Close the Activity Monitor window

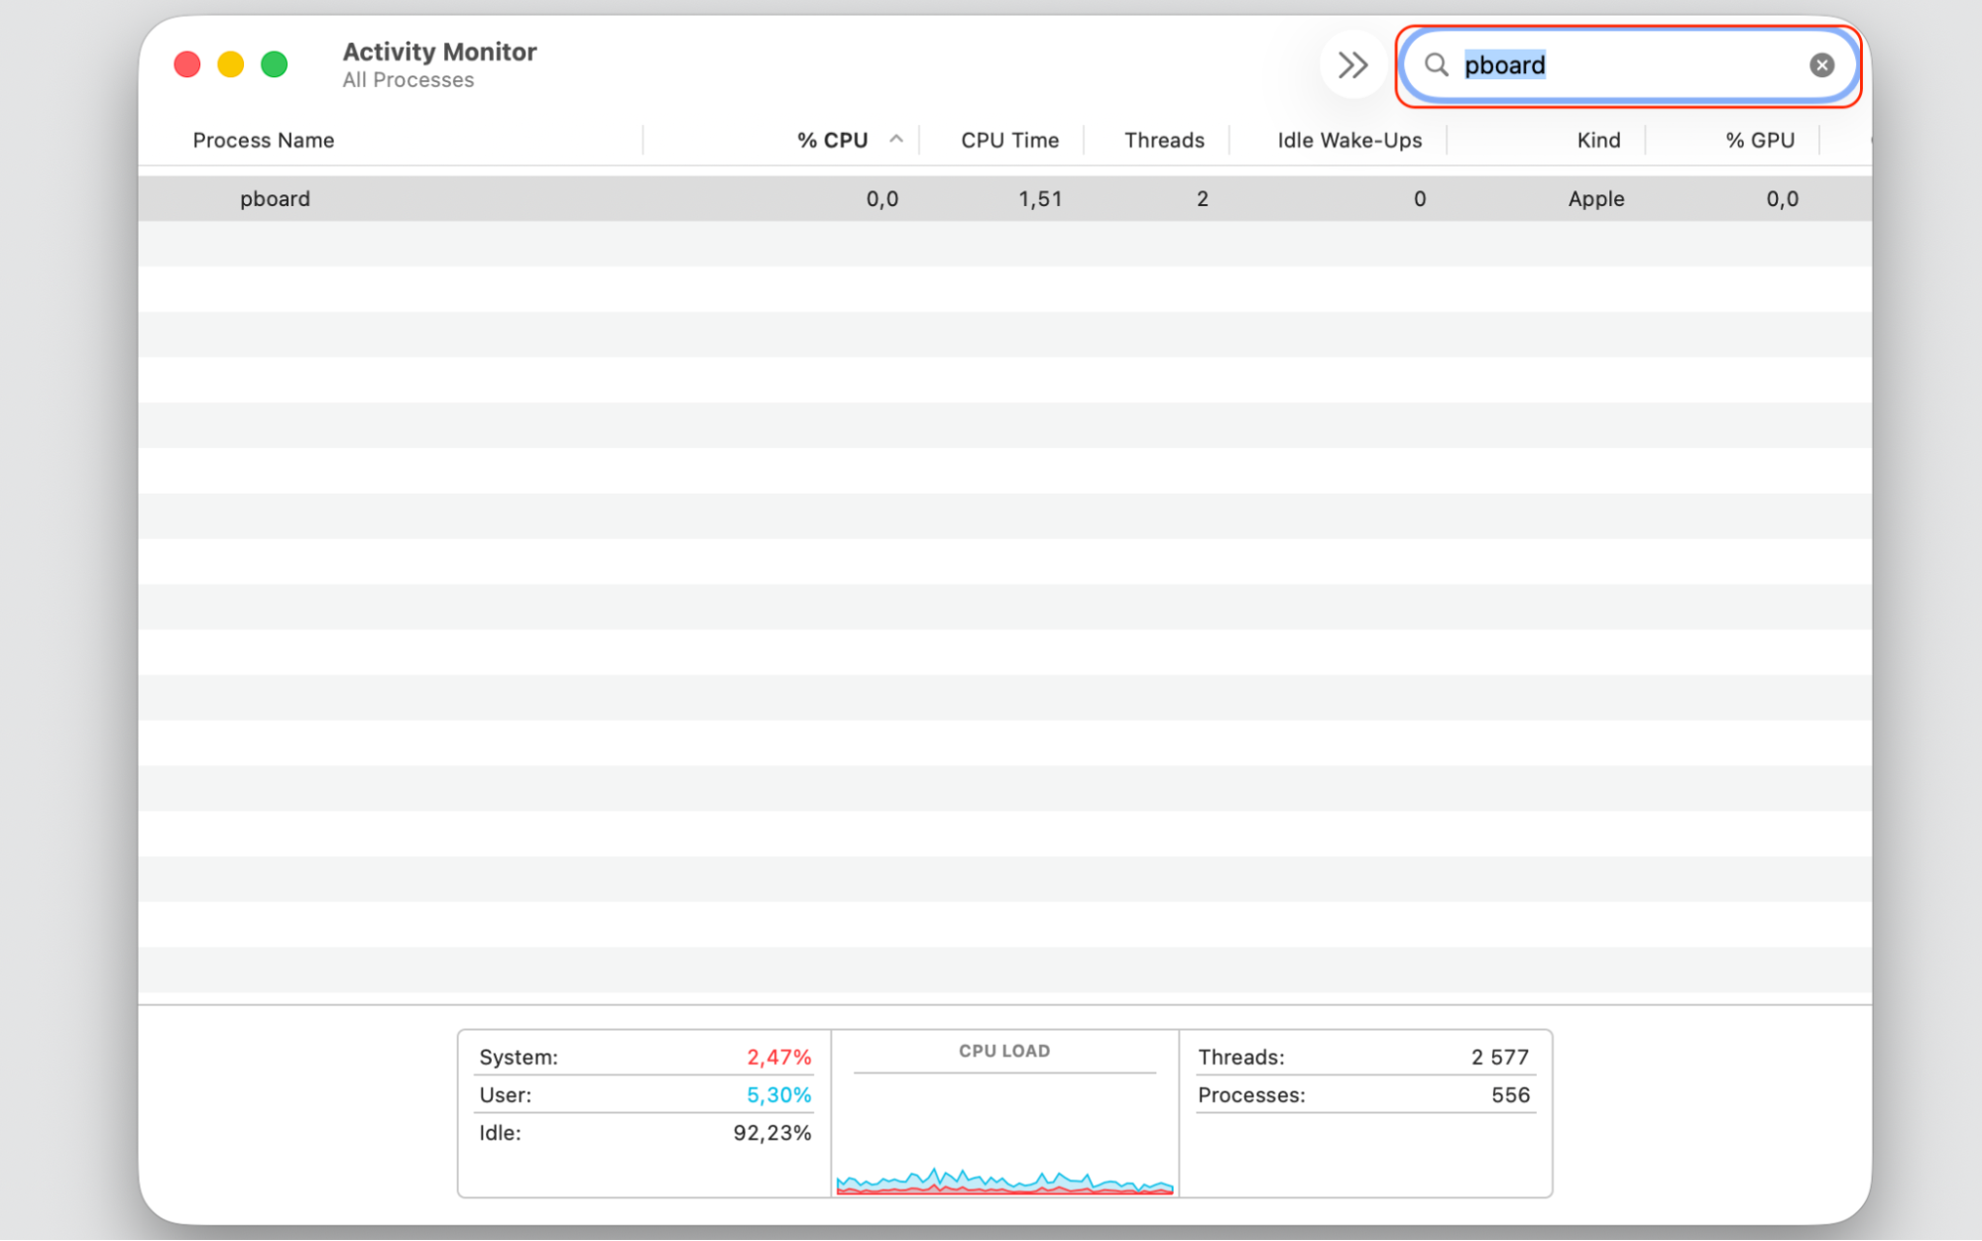187,65
